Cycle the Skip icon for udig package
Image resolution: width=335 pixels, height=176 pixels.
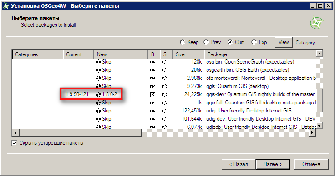click(x=98, y=111)
